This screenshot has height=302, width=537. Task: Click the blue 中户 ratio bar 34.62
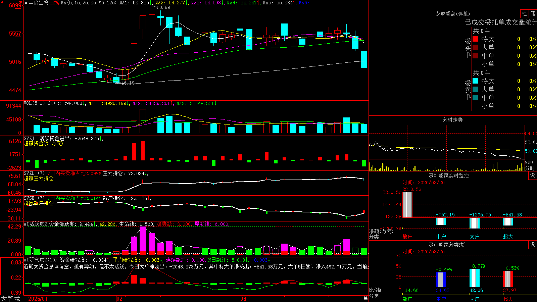point(441,280)
